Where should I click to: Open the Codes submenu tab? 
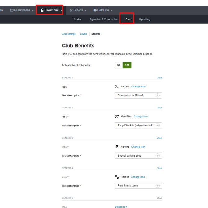click(x=78, y=19)
